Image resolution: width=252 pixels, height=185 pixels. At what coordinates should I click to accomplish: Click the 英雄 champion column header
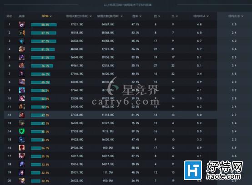click(22, 16)
